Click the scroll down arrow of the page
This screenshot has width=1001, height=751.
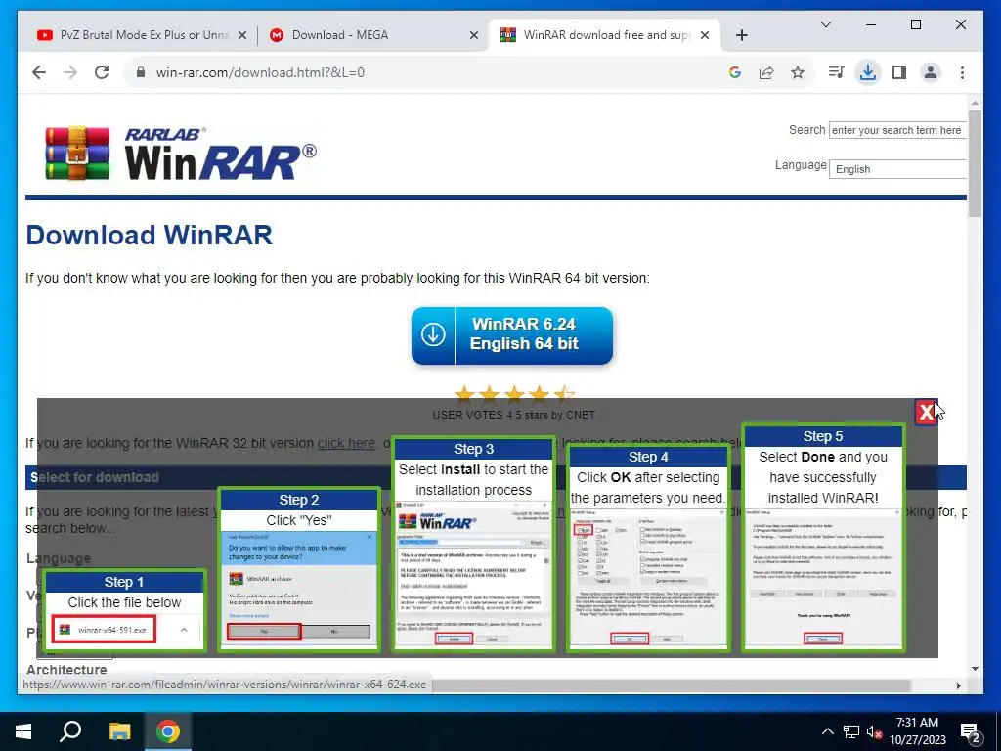(975, 669)
